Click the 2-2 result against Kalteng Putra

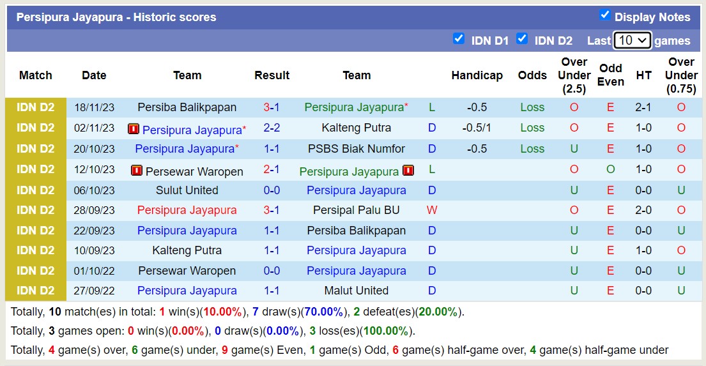pyautogui.click(x=272, y=128)
